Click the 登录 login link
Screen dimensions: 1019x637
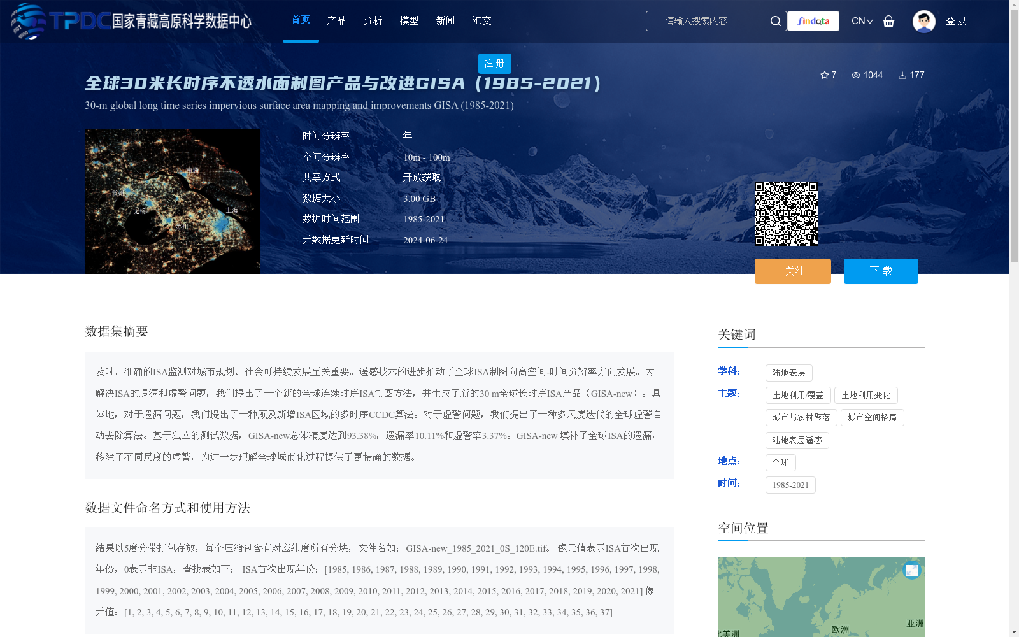pos(956,20)
